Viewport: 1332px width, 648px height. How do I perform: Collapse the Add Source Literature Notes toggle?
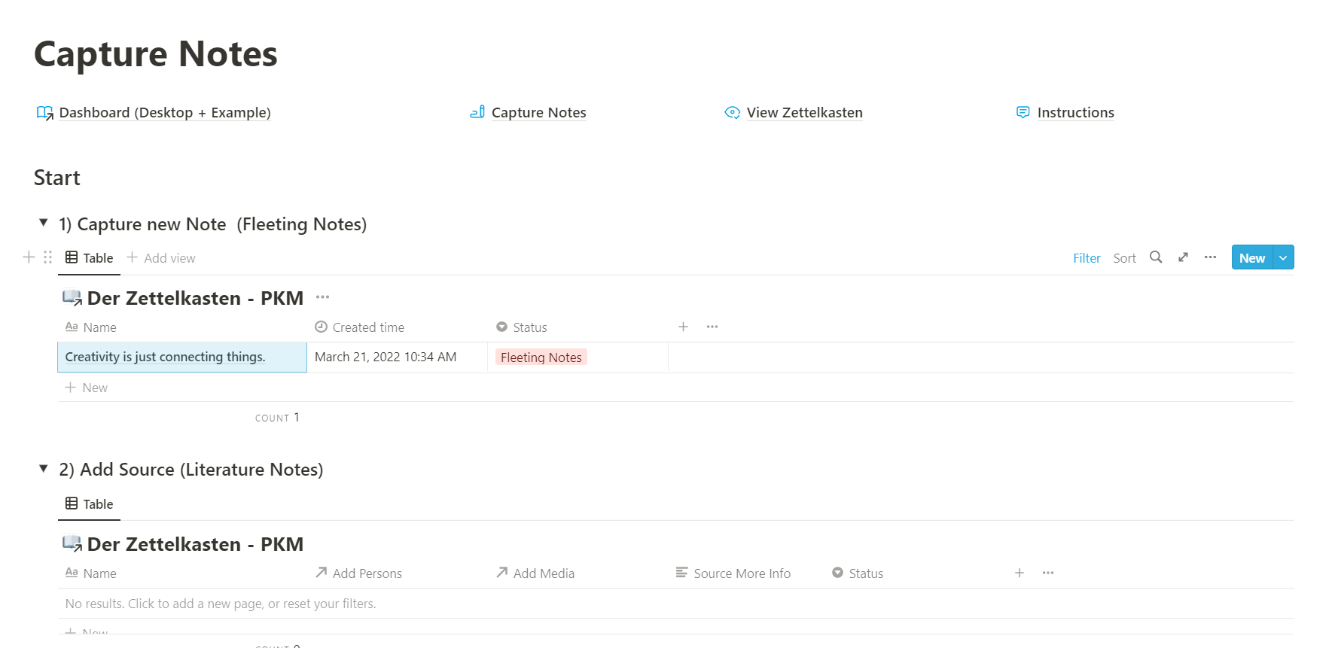point(44,469)
